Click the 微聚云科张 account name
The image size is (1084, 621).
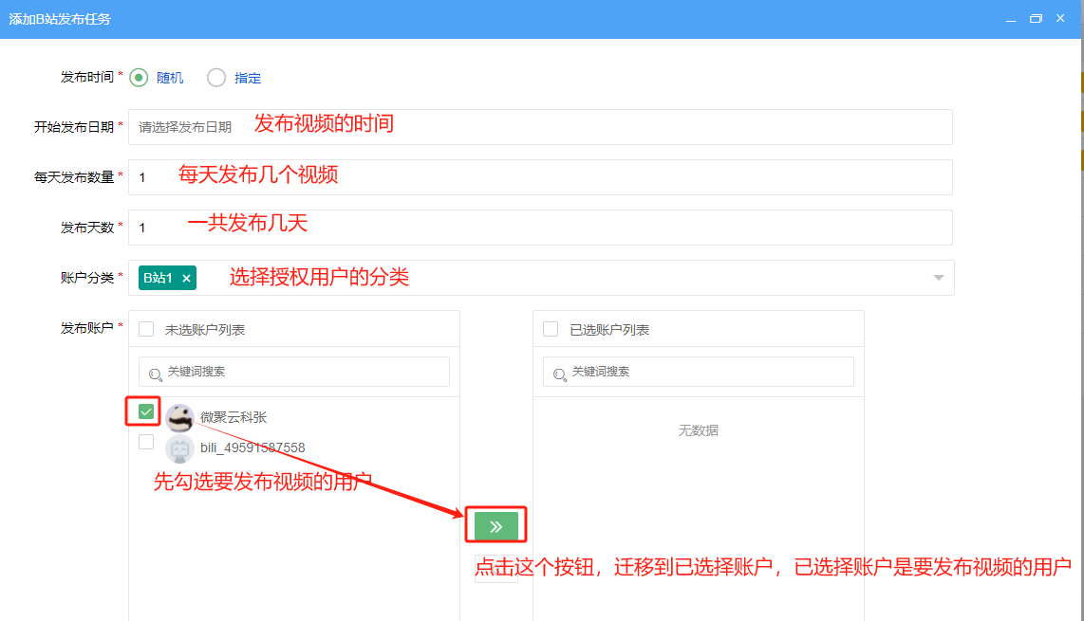coord(234,417)
